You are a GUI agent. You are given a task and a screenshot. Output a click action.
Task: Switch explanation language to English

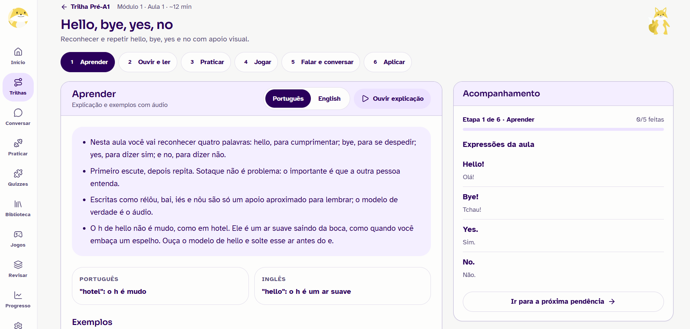pos(329,99)
